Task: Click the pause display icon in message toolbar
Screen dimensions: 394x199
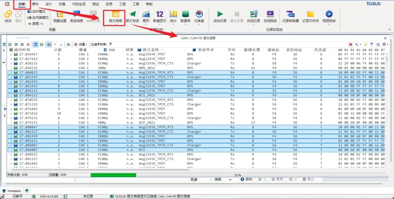Action: 10,44
